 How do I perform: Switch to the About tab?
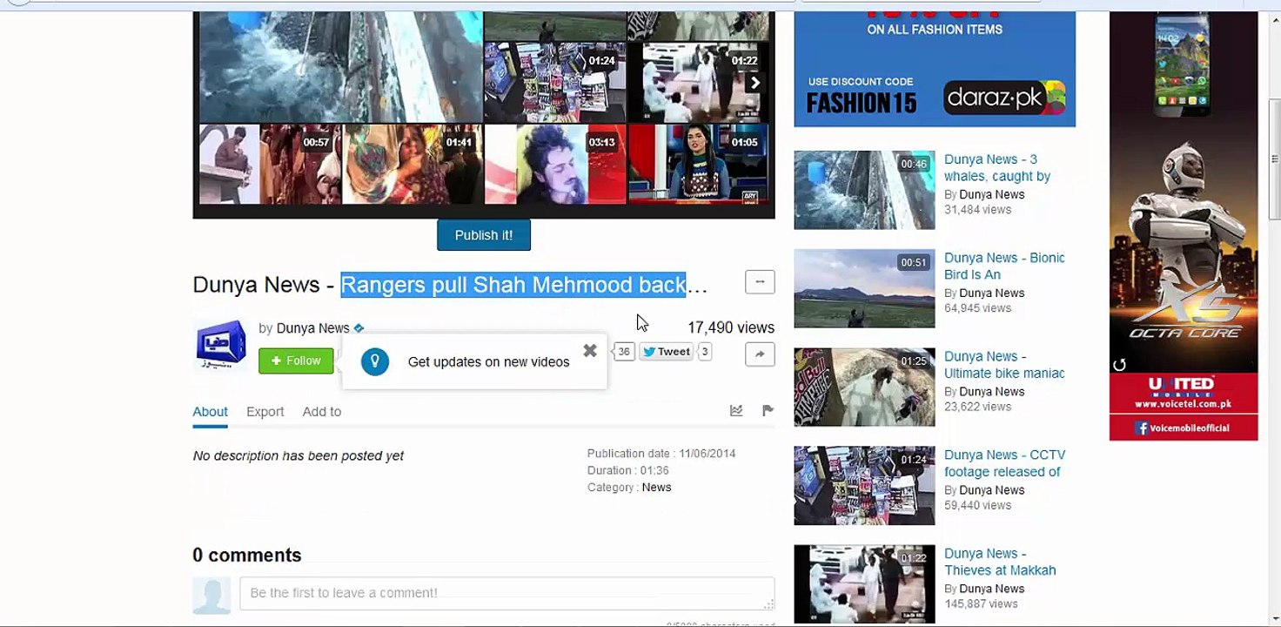click(x=210, y=412)
